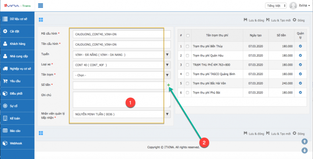Check the box for Trạm thu phí Quán Hàu

188,55
